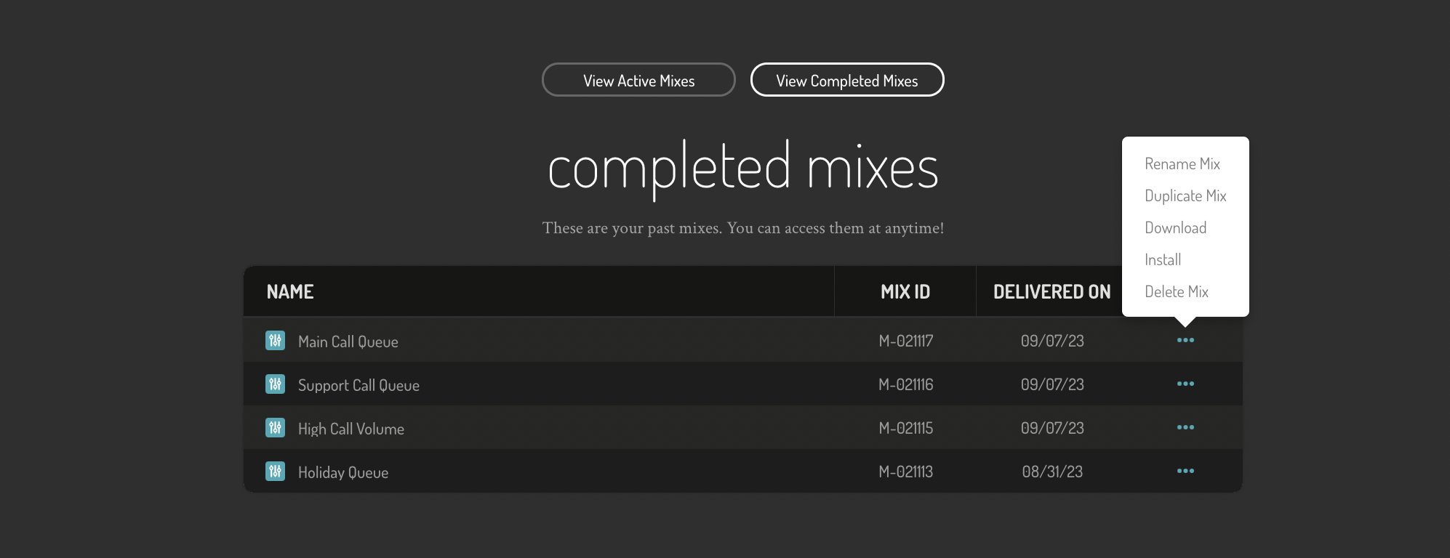The height and width of the screenshot is (558, 1450).
Task: Open the three-dot menu for Holiday Queue
Action: (1185, 471)
